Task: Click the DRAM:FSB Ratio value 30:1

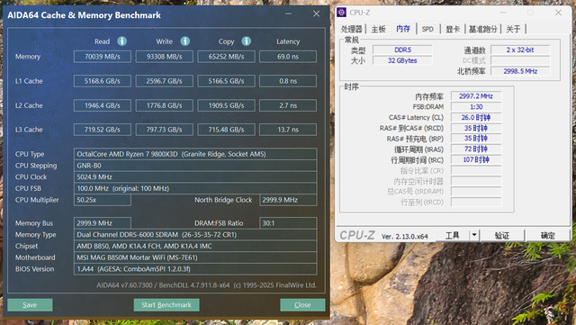Action: [x=288, y=223]
